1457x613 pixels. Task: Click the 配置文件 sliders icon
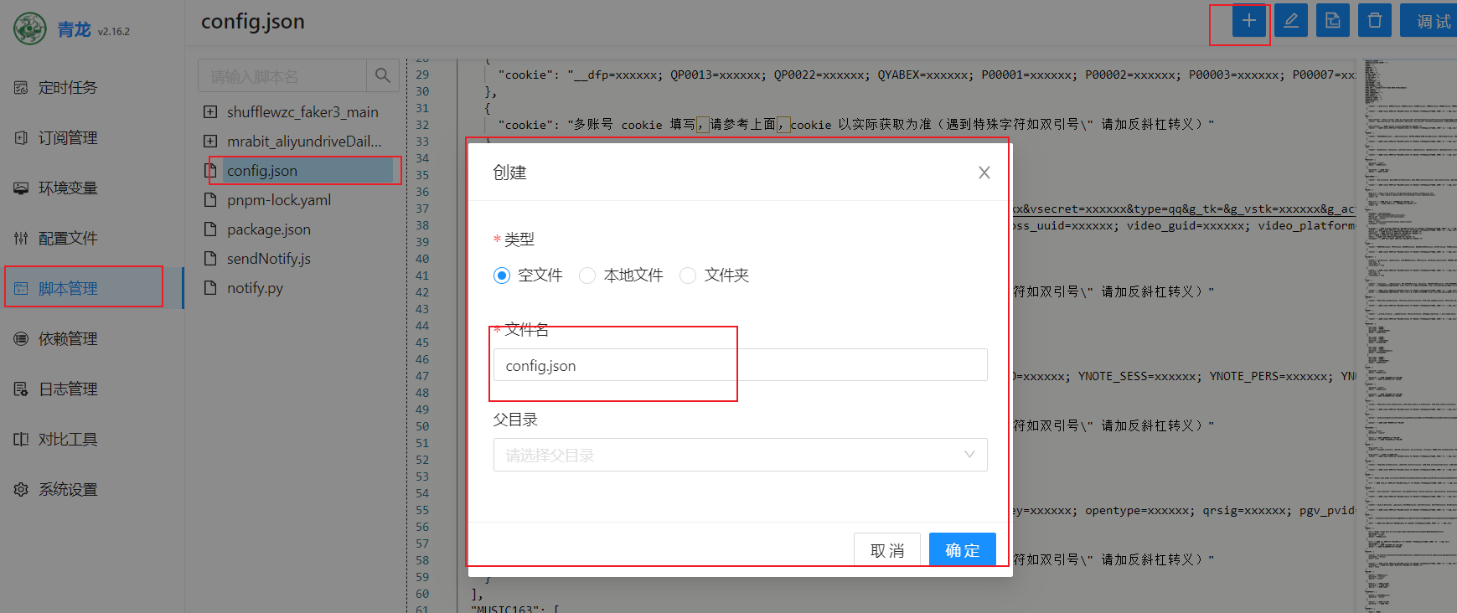21,238
